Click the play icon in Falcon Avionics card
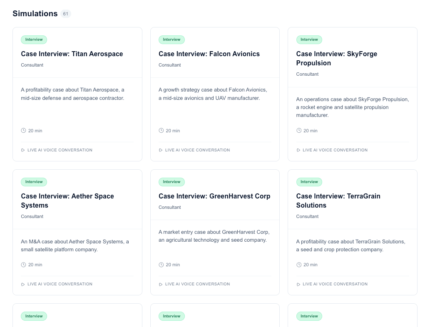Image resolution: width=435 pixels, height=327 pixels. 161,150
